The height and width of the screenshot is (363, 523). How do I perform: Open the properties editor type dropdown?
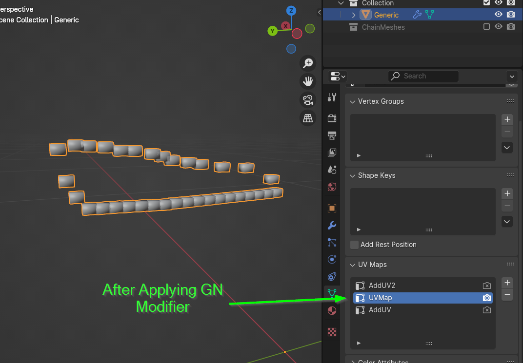tap(338, 76)
